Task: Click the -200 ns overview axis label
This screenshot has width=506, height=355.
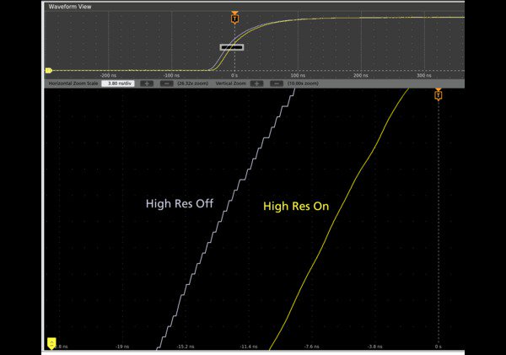Action: (108, 76)
